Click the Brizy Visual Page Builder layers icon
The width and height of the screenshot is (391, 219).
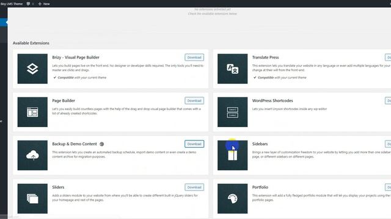32,69
